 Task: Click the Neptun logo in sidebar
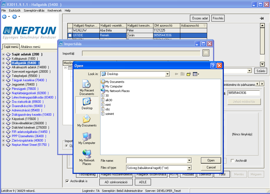tap(30, 33)
